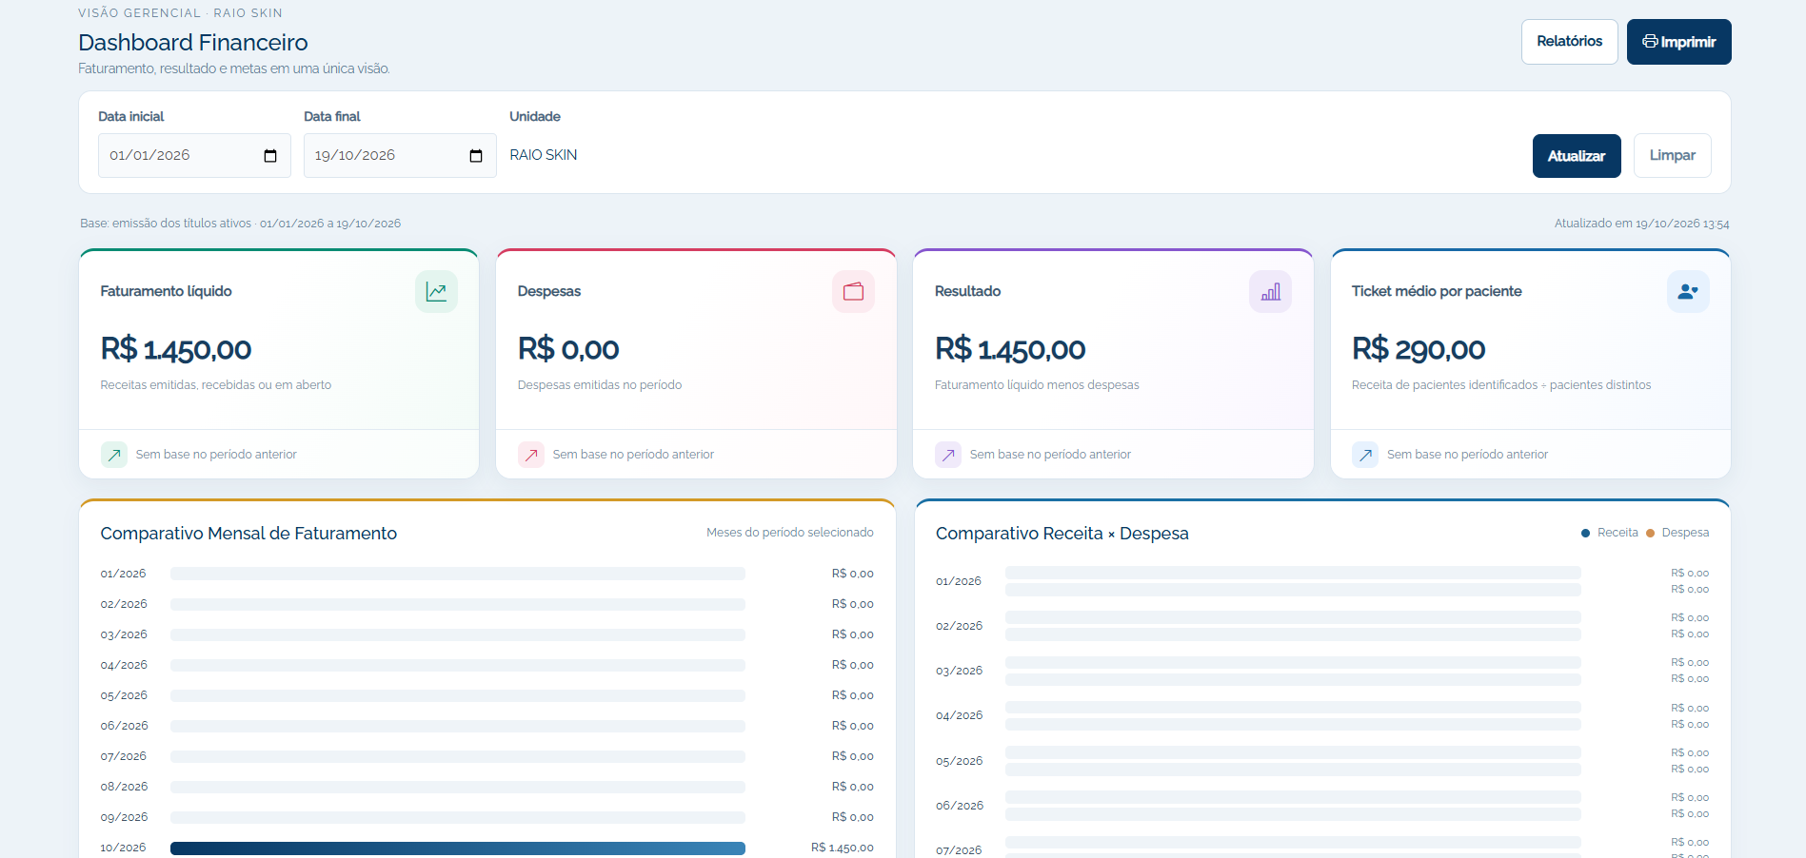Viewport: 1806px width, 858px height.
Task: Click trend arrow in Faturamento líquido card
Action: 114,455
